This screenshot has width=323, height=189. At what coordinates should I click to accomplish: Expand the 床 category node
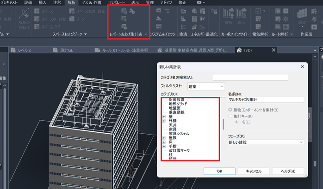point(164,142)
